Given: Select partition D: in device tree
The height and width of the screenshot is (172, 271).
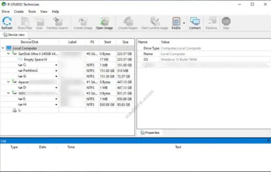Looking at the screenshot, I should click(x=25, y=88).
